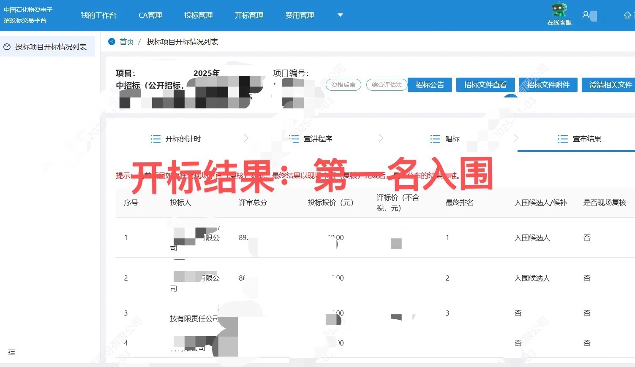
Task: Click the 招标公告 button
Action: 430,85
